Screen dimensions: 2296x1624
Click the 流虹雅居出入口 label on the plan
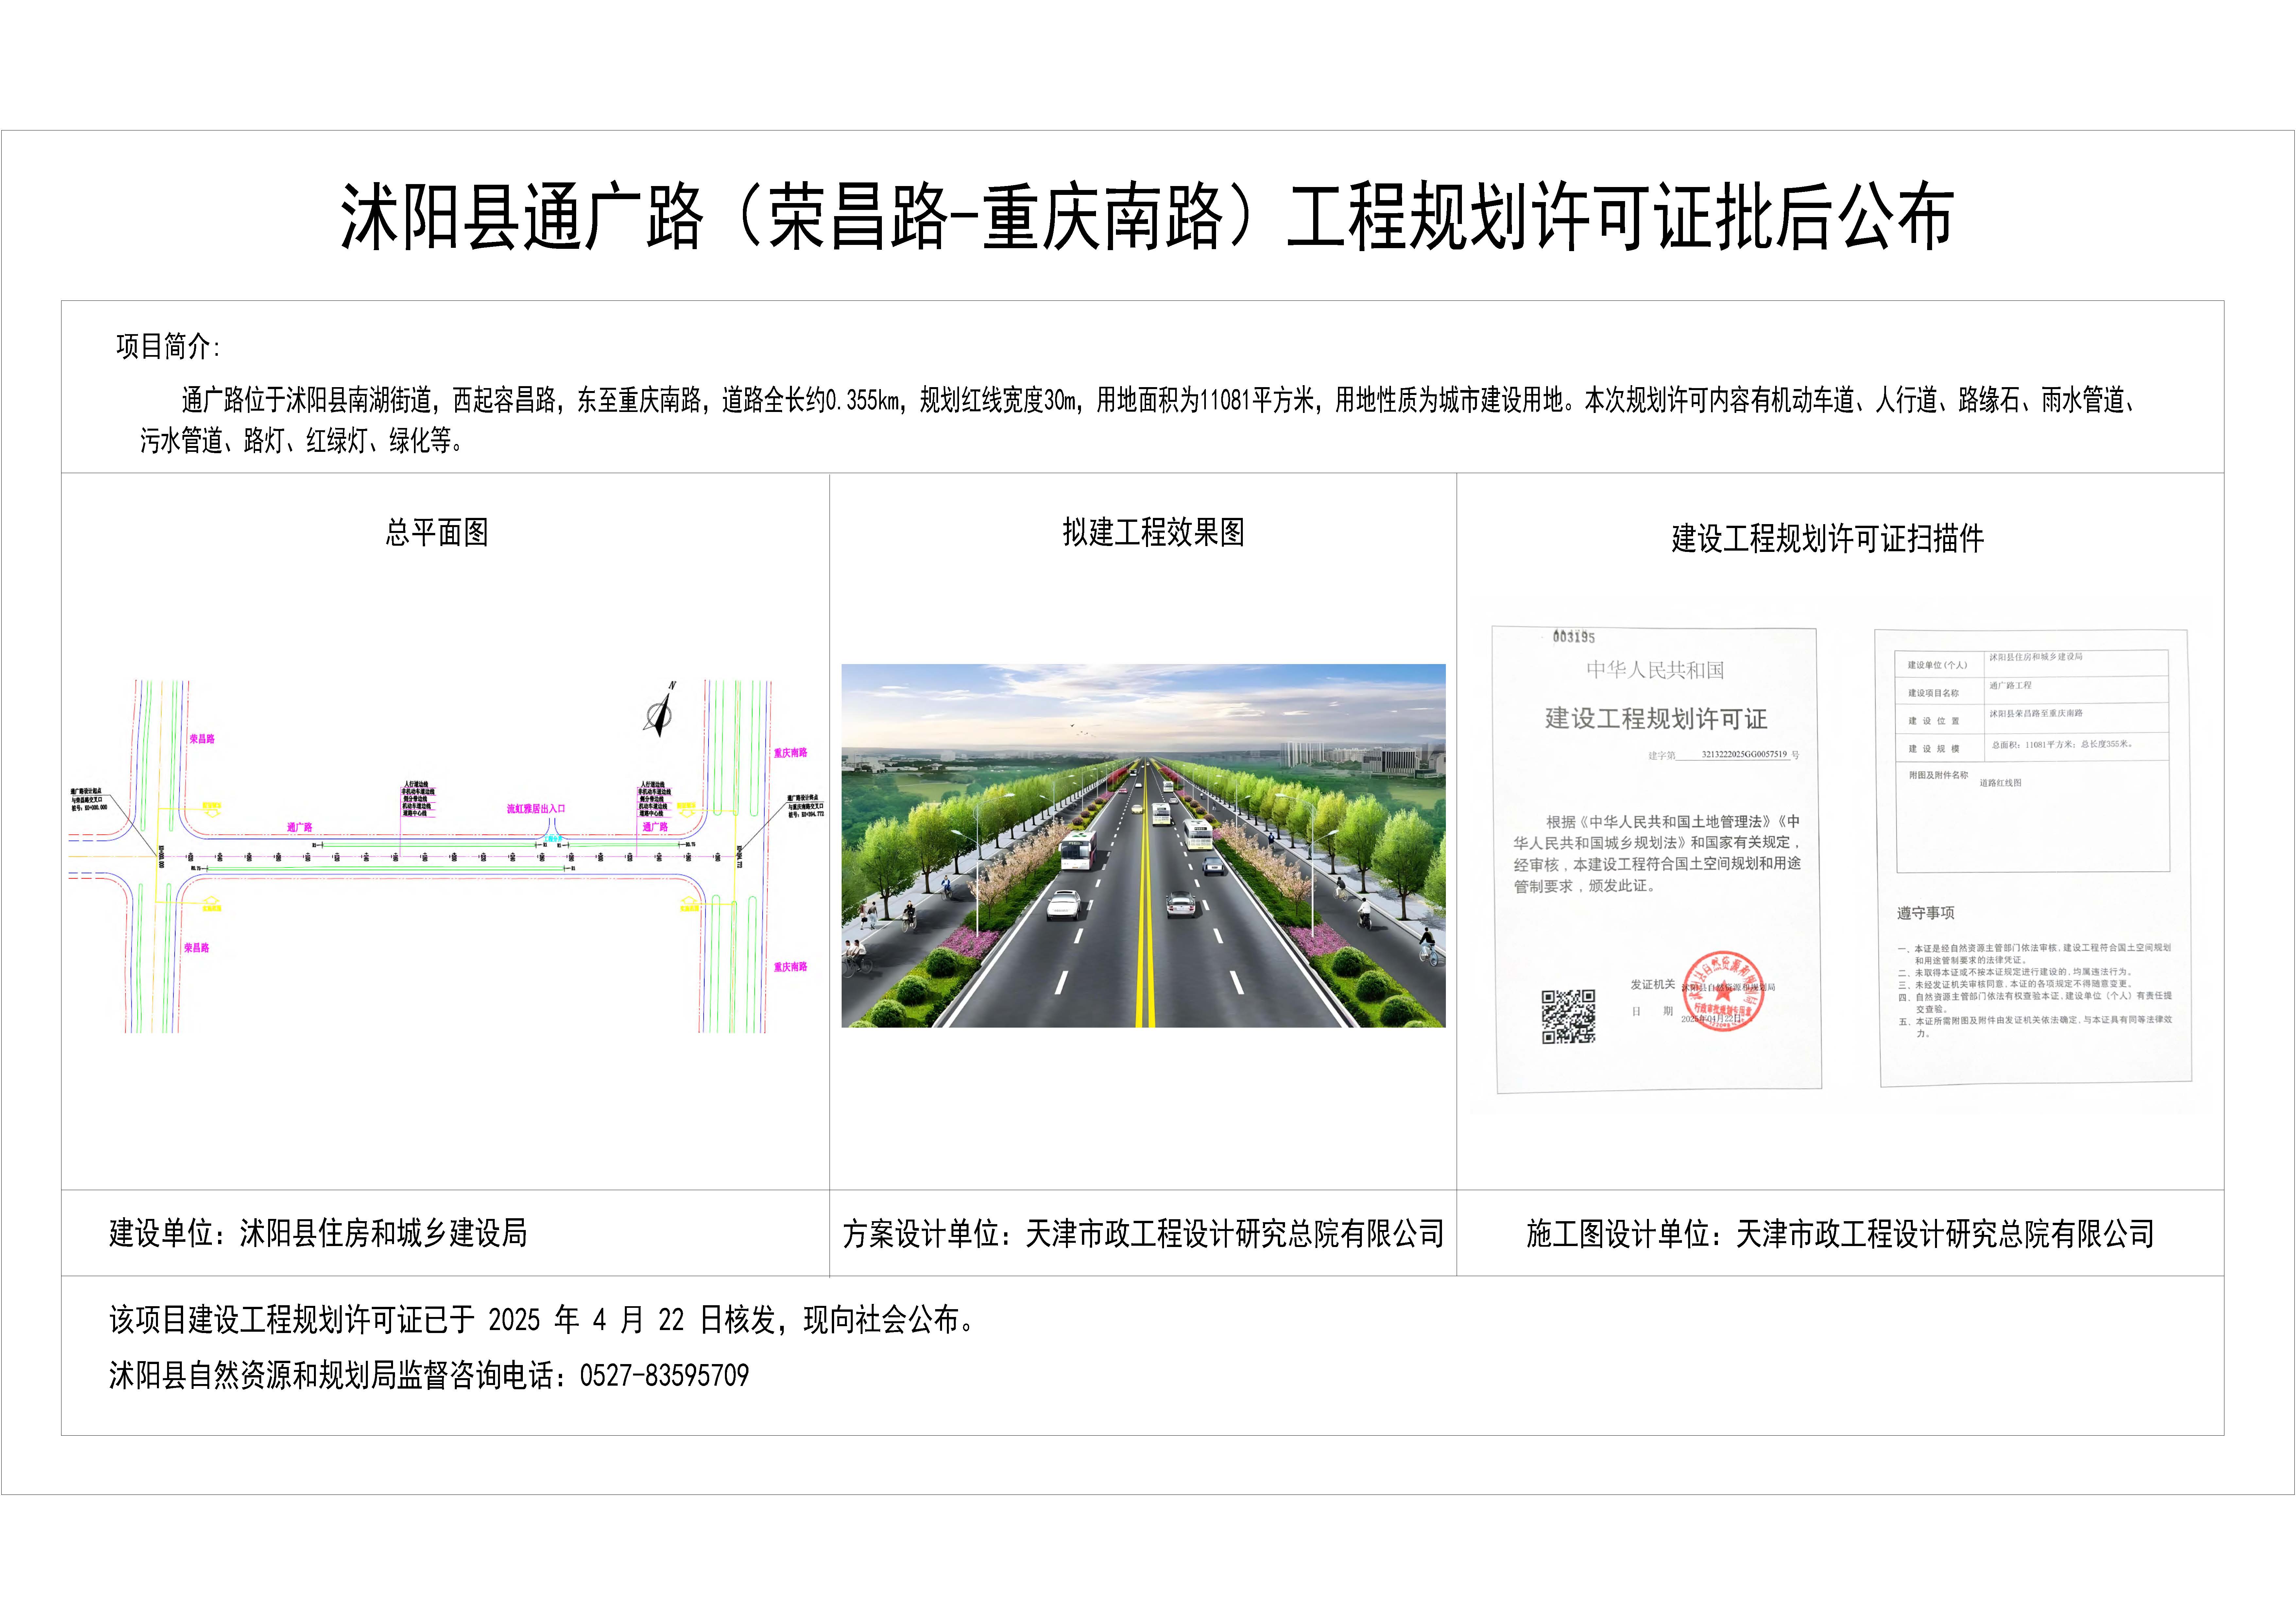pos(536,809)
